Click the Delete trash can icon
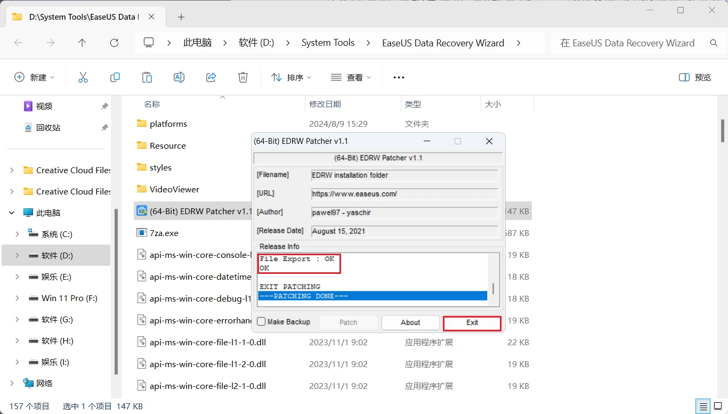 coord(243,77)
